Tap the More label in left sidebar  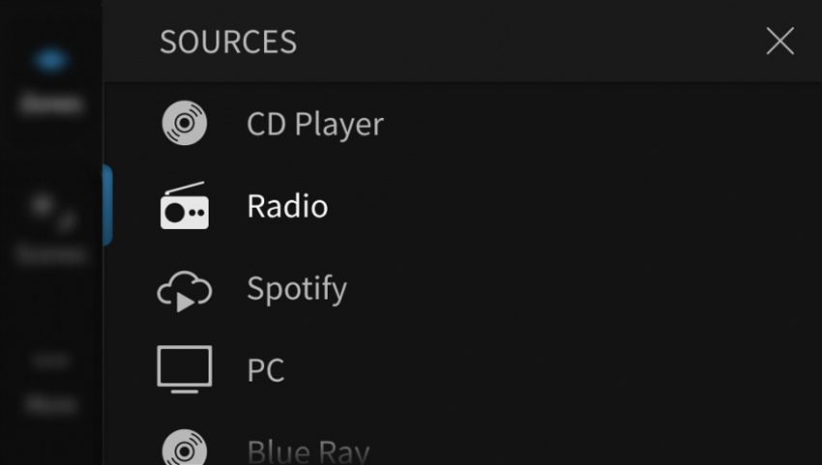pyautogui.click(x=50, y=404)
